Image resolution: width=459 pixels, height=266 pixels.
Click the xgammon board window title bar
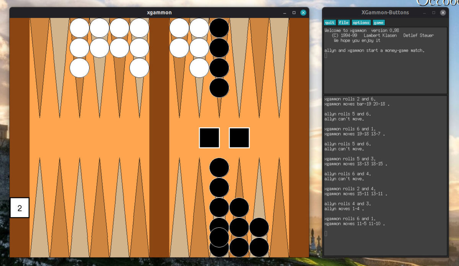click(x=159, y=12)
